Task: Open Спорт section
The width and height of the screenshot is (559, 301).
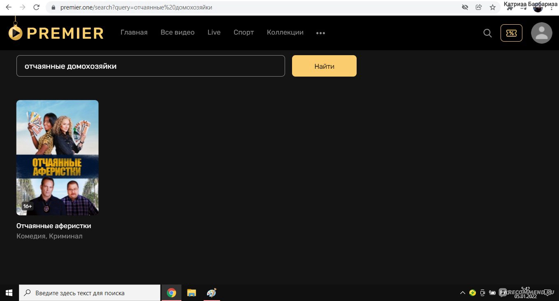Action: click(244, 33)
